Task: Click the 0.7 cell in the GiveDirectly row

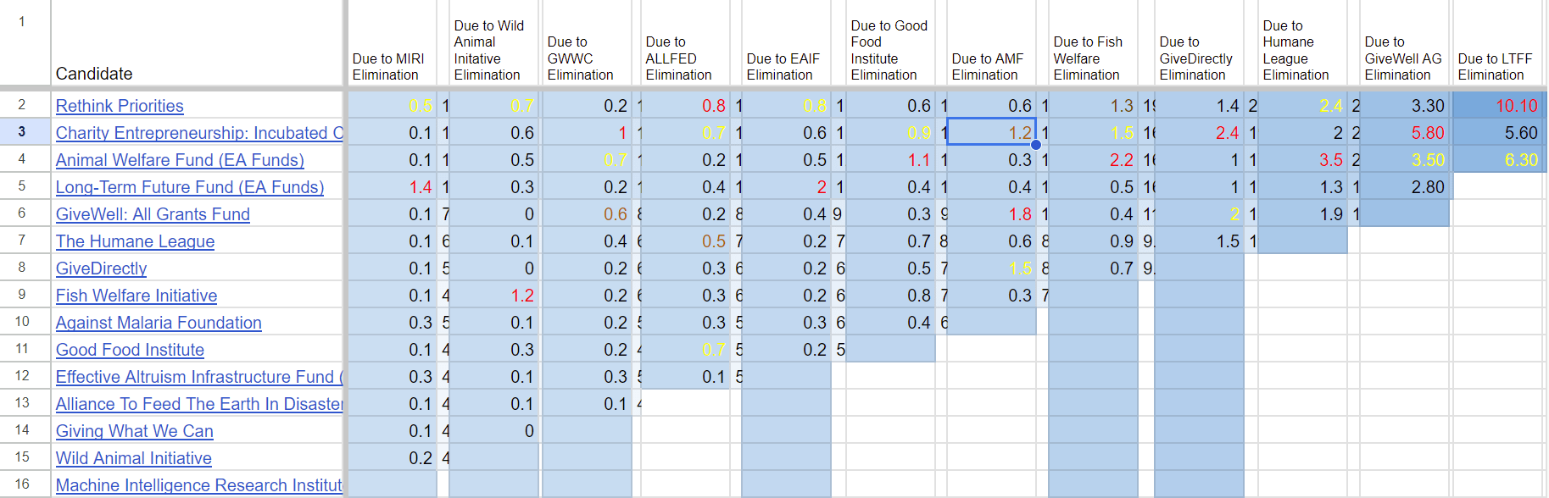Action: click(x=1093, y=268)
